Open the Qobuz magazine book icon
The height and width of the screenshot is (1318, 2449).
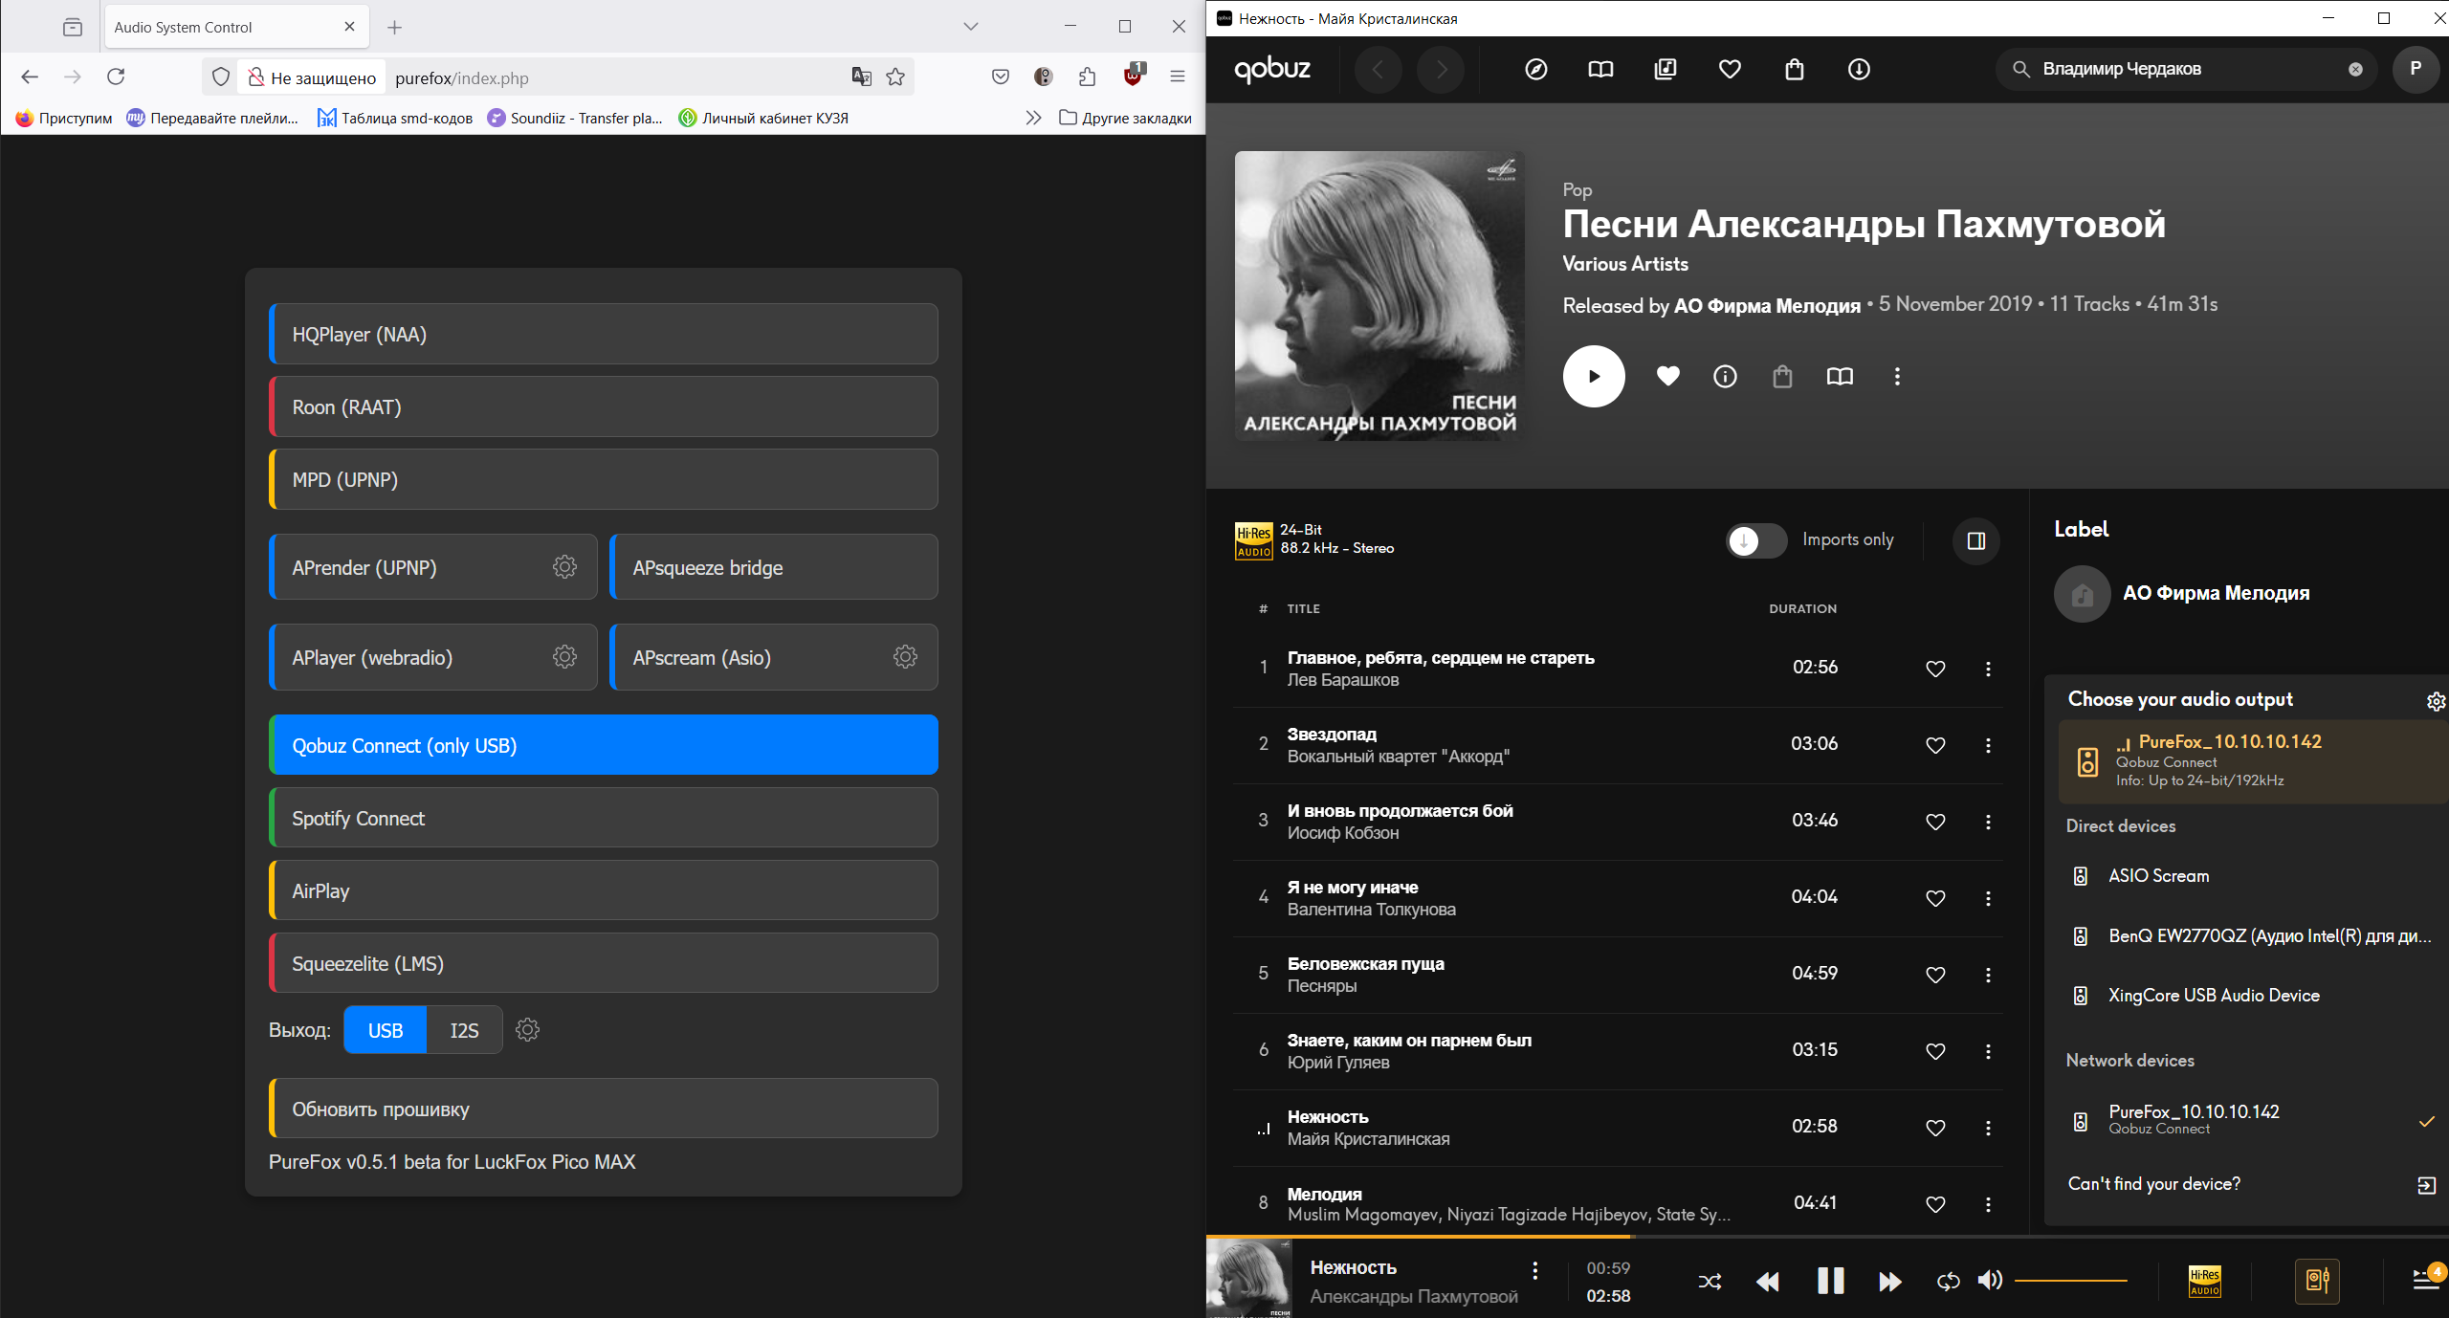[1600, 69]
